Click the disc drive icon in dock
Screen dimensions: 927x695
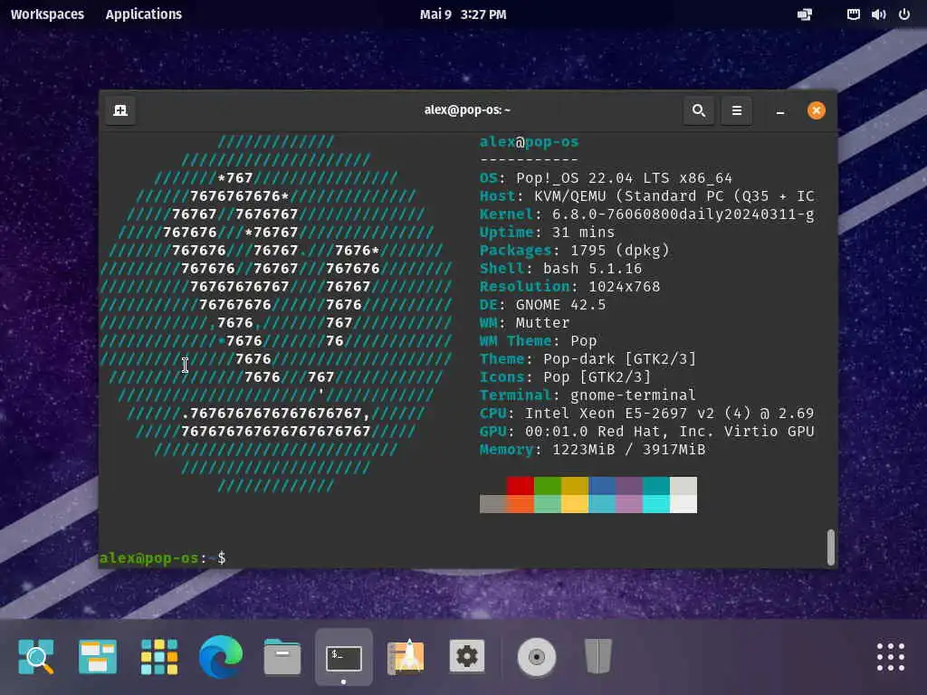click(537, 657)
